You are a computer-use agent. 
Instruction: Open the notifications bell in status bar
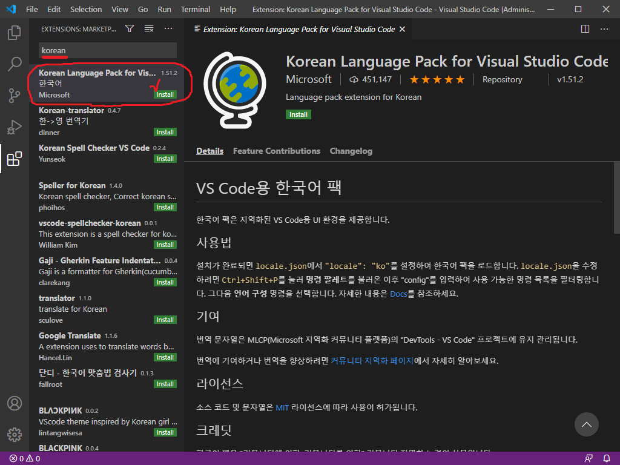[607, 458]
